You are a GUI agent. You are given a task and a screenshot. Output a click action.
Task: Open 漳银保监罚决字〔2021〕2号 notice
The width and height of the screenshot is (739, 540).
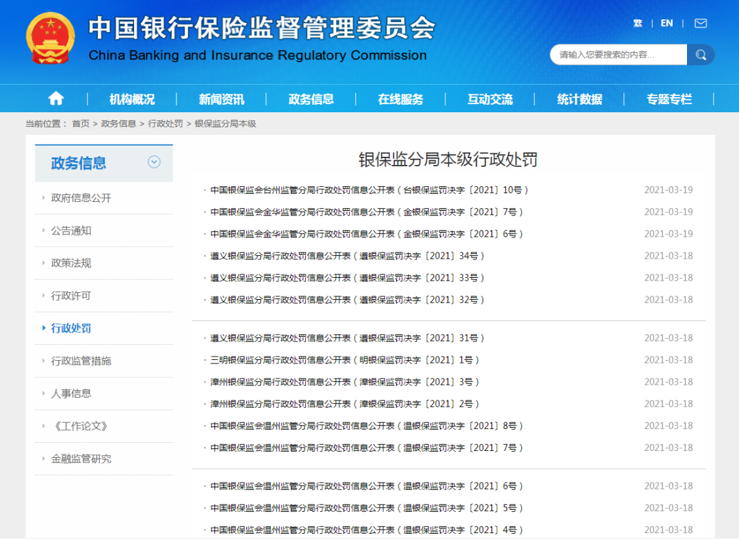point(344,404)
